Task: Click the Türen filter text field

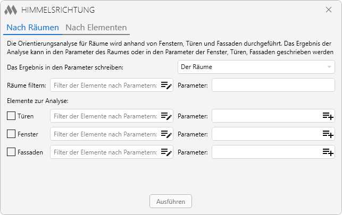Action: (105, 116)
